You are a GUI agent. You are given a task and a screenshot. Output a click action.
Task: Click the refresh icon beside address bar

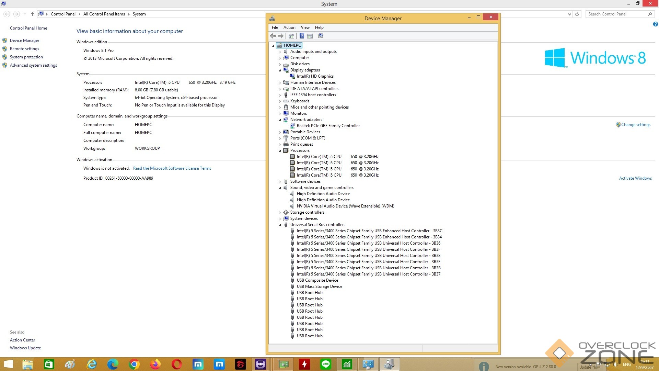coord(577,14)
